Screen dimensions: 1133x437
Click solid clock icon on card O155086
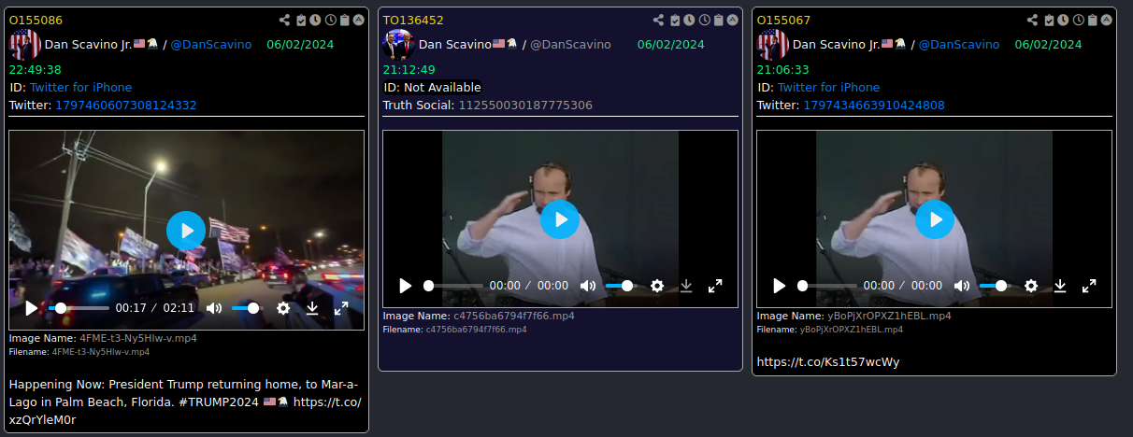tap(315, 20)
